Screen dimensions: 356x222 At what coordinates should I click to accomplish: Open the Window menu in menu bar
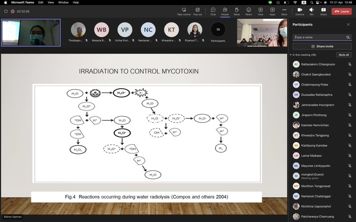tap(63, 2)
